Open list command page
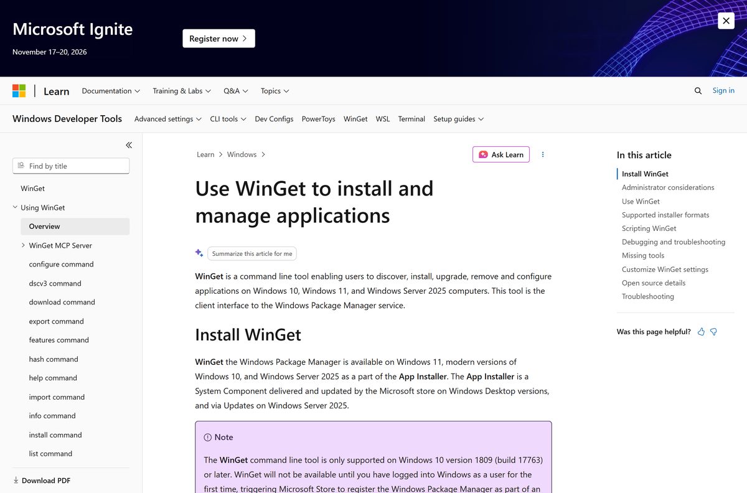The width and height of the screenshot is (747, 493). pyautogui.click(x=50, y=454)
